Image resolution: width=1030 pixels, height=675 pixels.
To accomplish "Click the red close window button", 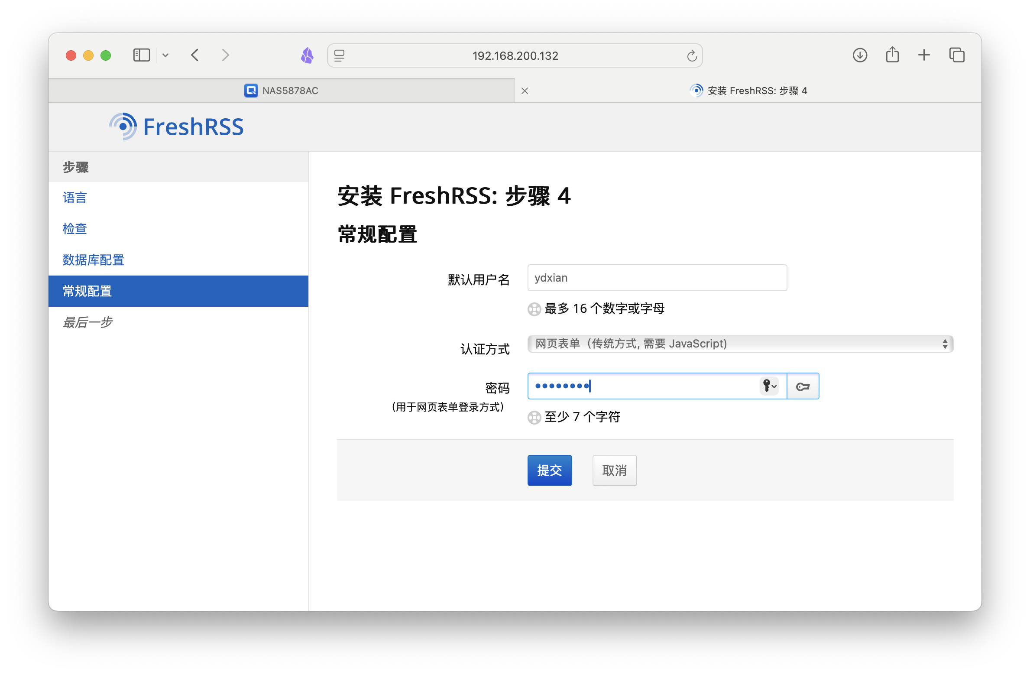I will (x=71, y=55).
